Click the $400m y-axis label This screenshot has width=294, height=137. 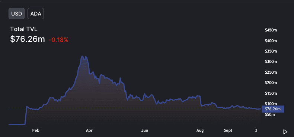pyautogui.click(x=271, y=41)
